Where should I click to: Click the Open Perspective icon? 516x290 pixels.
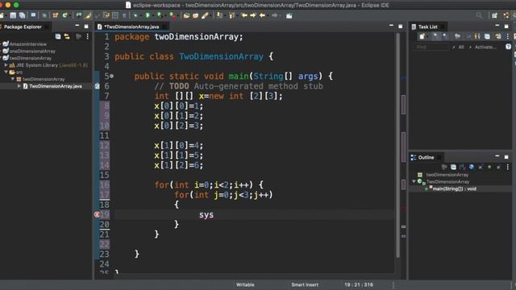pyautogui.click(x=494, y=15)
